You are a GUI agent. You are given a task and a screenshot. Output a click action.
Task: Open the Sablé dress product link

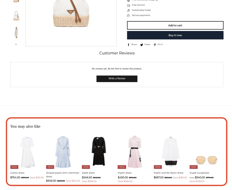[x=88, y=173]
